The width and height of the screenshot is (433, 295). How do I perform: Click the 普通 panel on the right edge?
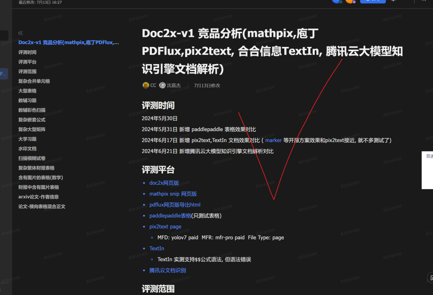pos(429,157)
